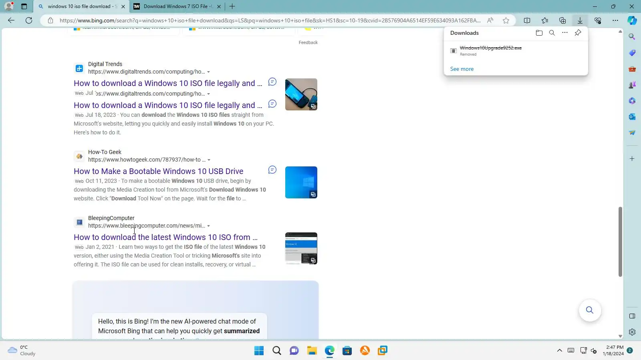Viewport: 641px width, 360px height.
Task: Open split screen view
Action: click(x=527, y=20)
